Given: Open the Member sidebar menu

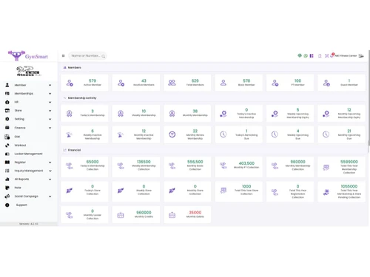Looking at the screenshot, I should click(x=28, y=85).
